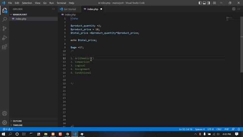
Task: Open File Explorer from the taskbar
Action: (x=46, y=134)
